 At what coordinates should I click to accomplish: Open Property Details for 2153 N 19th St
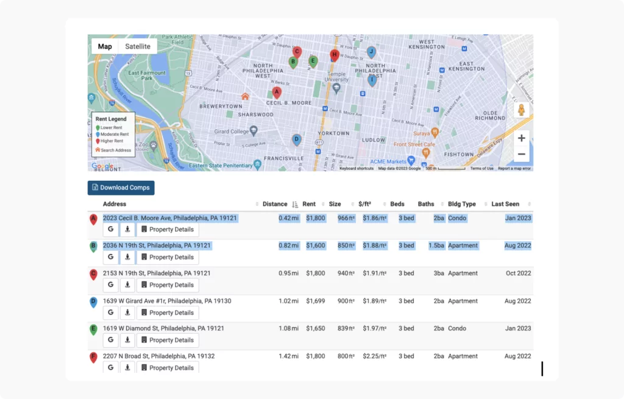[x=168, y=285]
